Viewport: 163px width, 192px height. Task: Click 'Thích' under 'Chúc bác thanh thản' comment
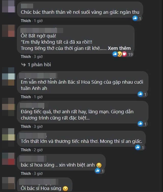click(x=26, y=21)
